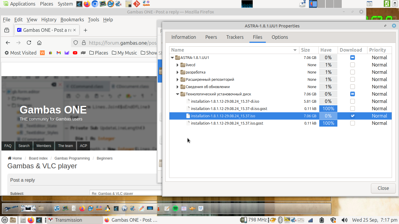Switch to the Peers tab
Image resolution: width=399 pixels, height=224 pixels.
click(211, 37)
